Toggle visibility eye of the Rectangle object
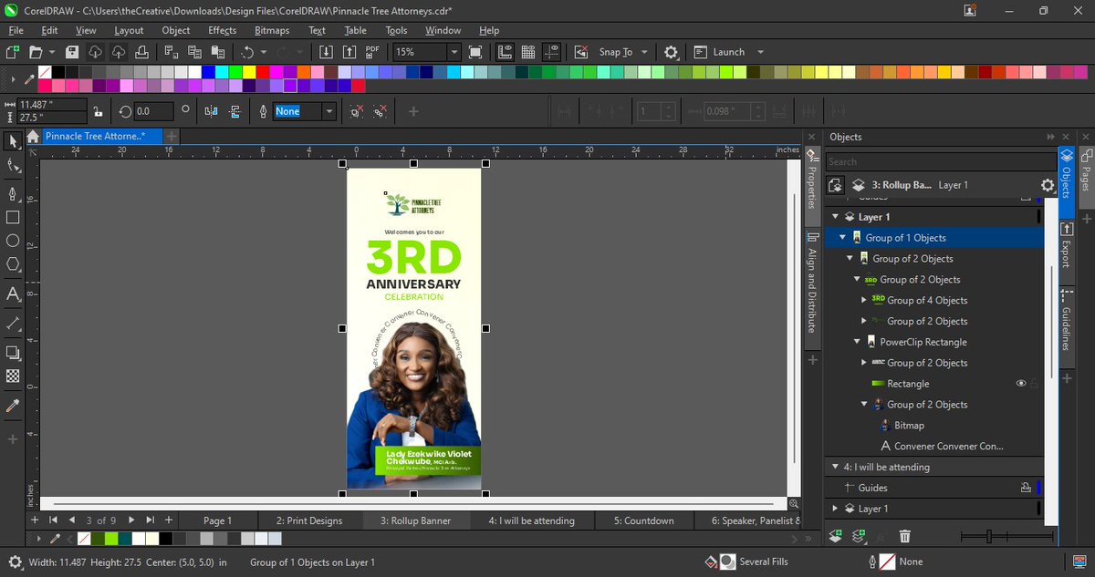 coord(1021,384)
